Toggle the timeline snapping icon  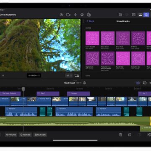point(138,83)
